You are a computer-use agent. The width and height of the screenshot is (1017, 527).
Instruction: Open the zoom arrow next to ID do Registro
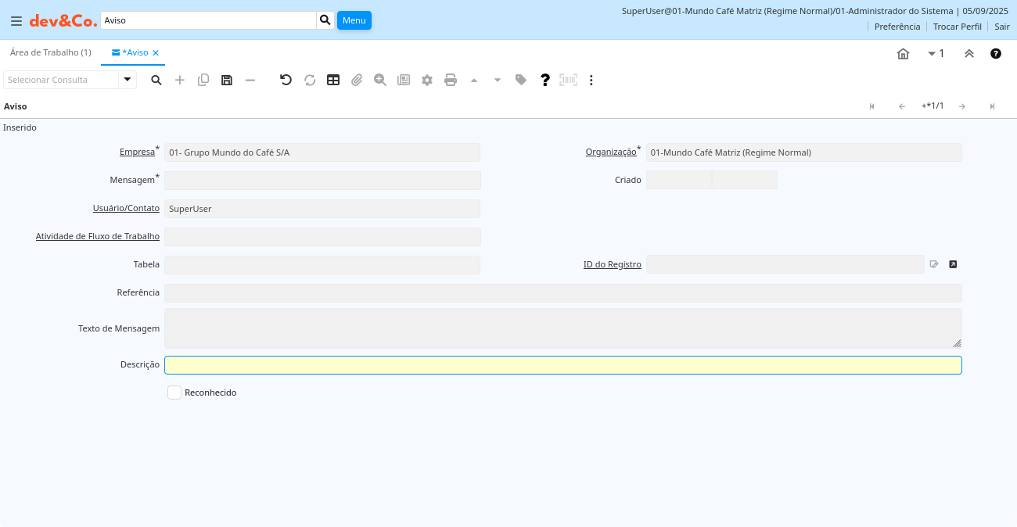(953, 264)
